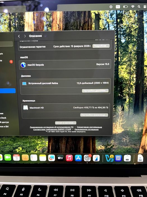Click the Встроенный дисплей Retina label
The image size is (147, 197).
tap(43, 83)
